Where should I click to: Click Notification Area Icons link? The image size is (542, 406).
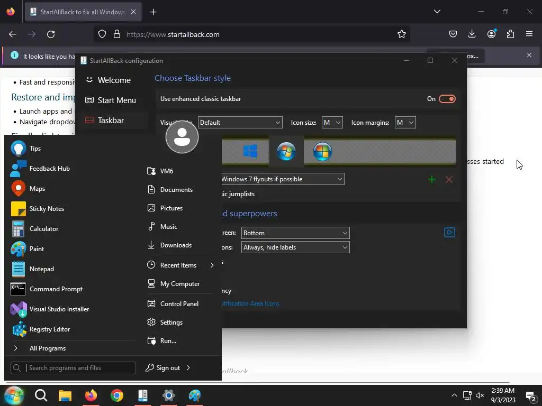(x=250, y=303)
